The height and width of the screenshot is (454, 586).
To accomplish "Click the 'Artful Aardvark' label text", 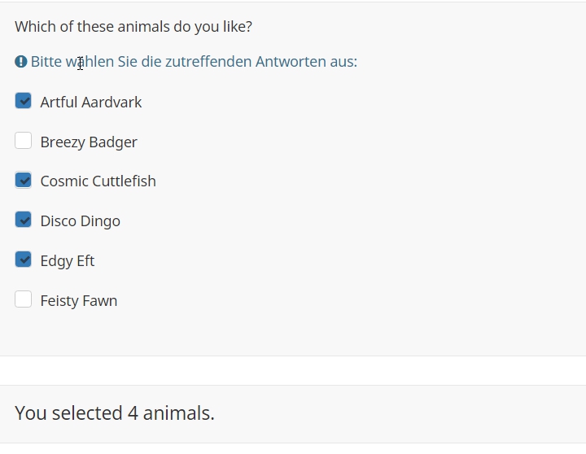I will 90,103.
